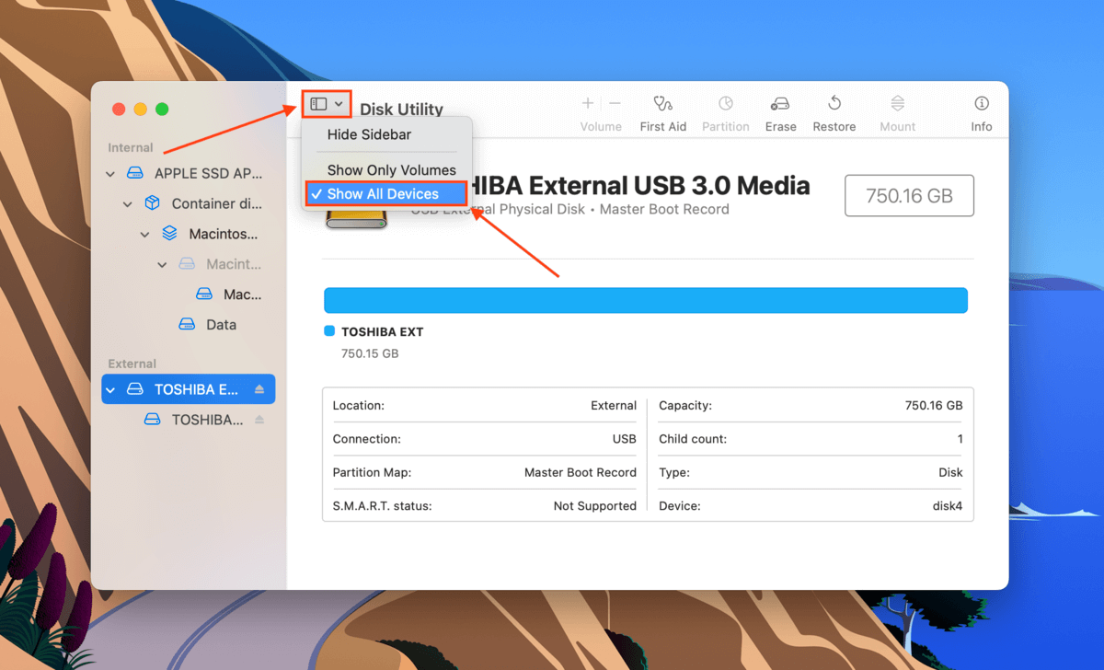Click the 'External' sidebar section header
The height and width of the screenshot is (670, 1104).
[132, 364]
